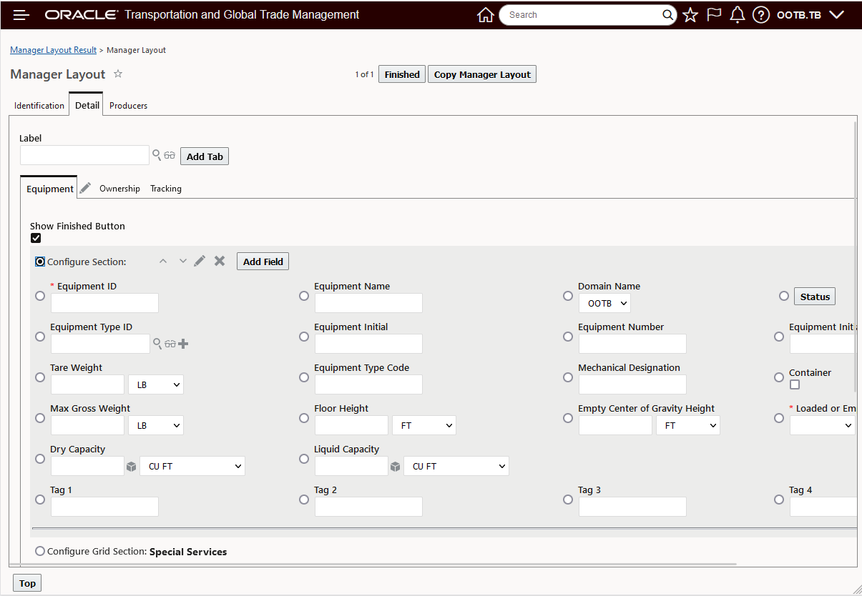Open the Tracking sub-tab

[x=166, y=188]
